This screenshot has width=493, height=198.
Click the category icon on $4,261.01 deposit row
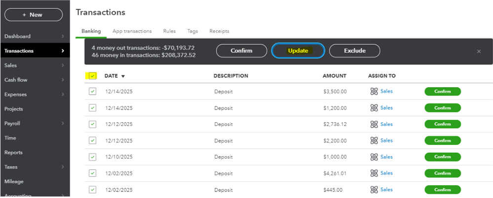374,173
